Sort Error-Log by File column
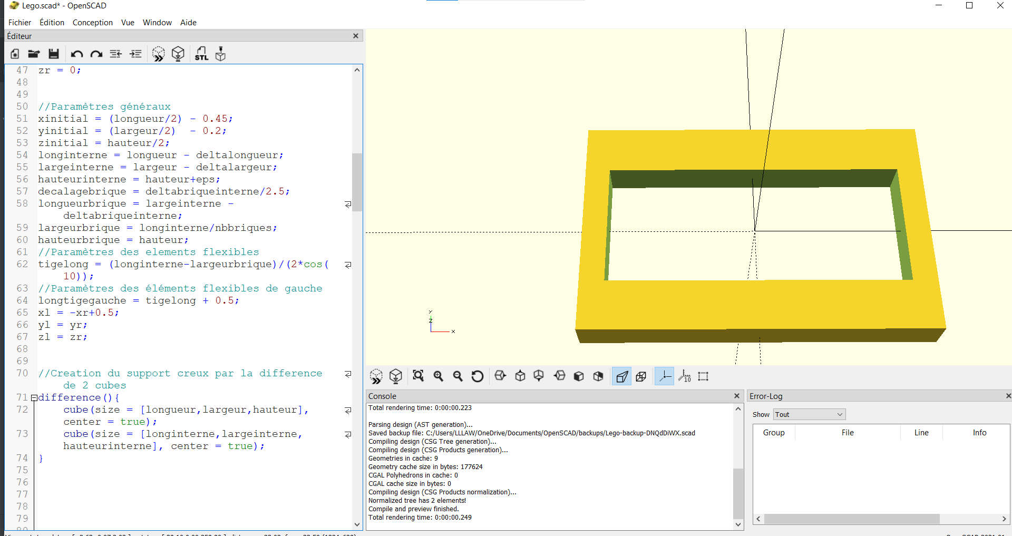This screenshot has width=1012, height=536. [x=848, y=432]
